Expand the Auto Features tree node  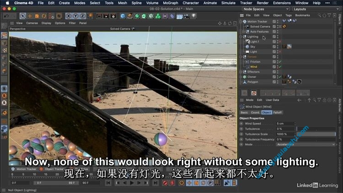click(243, 32)
